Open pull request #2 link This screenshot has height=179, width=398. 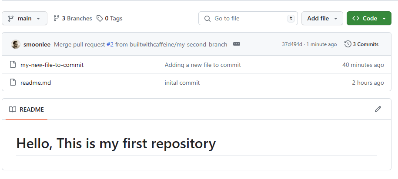(x=110, y=44)
